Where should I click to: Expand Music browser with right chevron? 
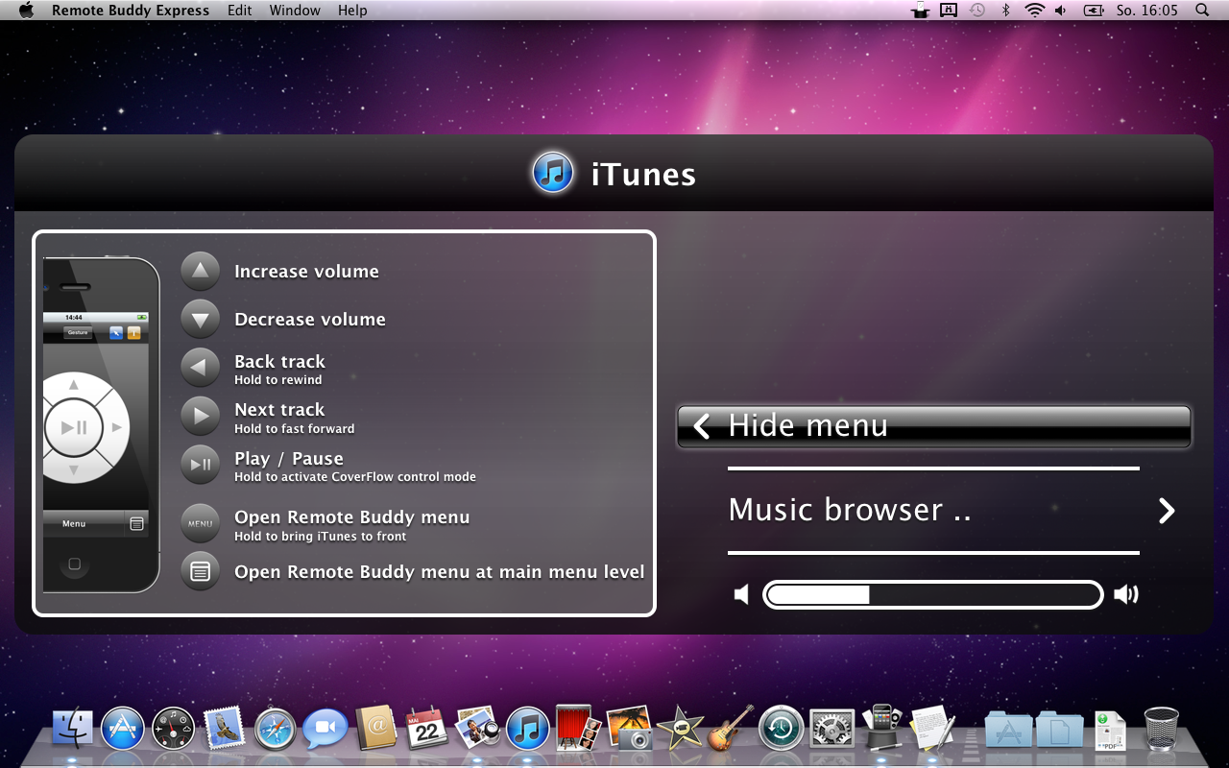tap(1167, 511)
